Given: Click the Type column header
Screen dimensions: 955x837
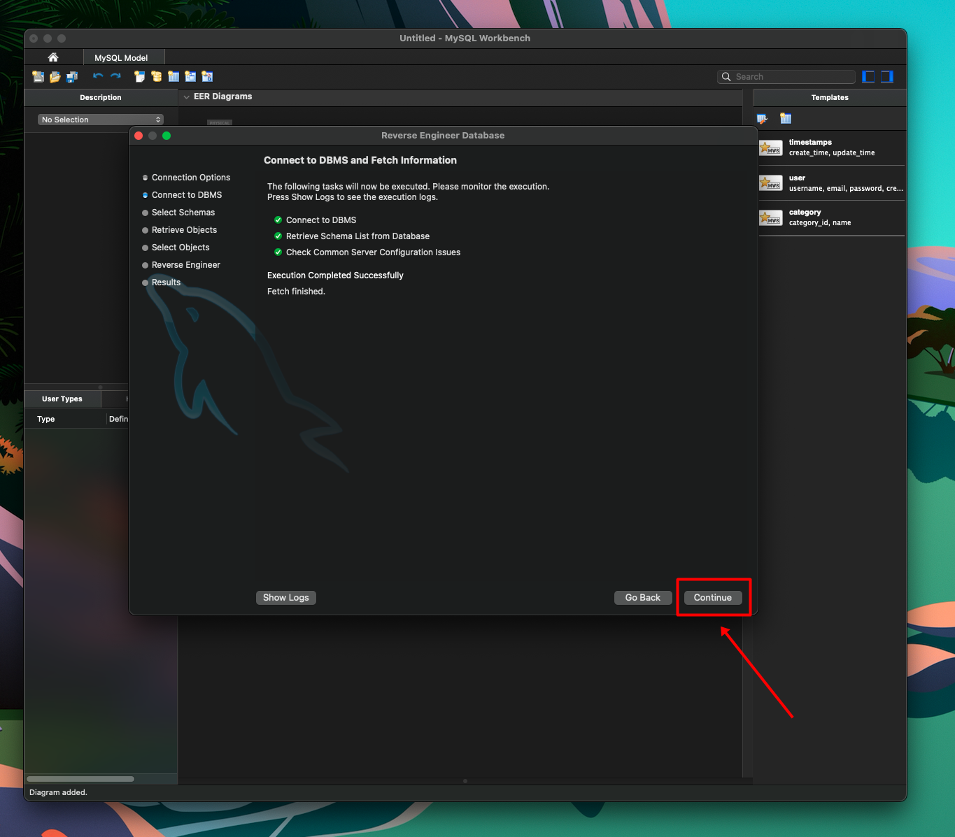Looking at the screenshot, I should pos(65,419).
